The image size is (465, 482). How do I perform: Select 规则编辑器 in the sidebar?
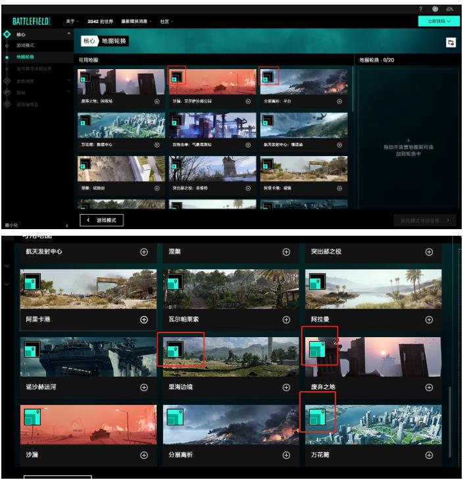[28, 105]
